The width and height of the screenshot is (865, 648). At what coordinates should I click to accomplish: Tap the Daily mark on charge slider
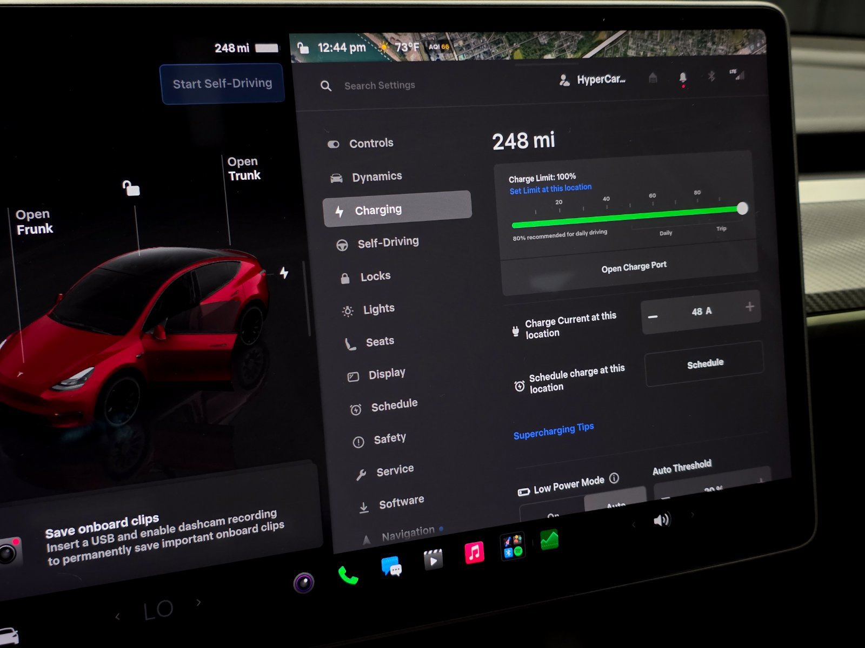click(666, 233)
